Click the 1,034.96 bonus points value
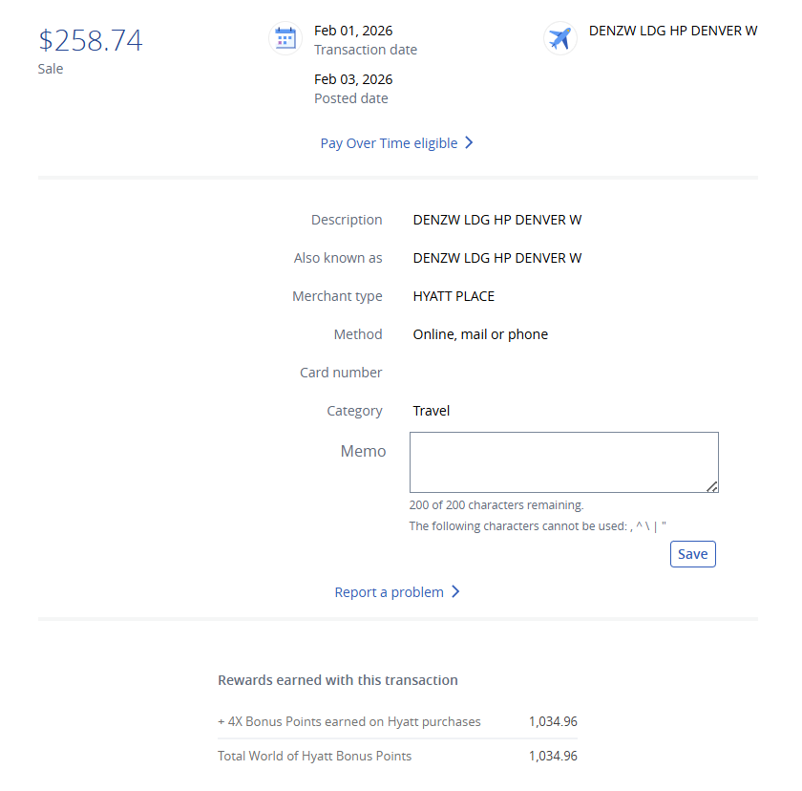This screenshot has width=802, height=791. click(553, 721)
